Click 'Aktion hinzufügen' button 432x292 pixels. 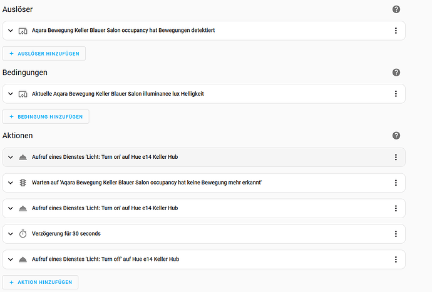40,282
